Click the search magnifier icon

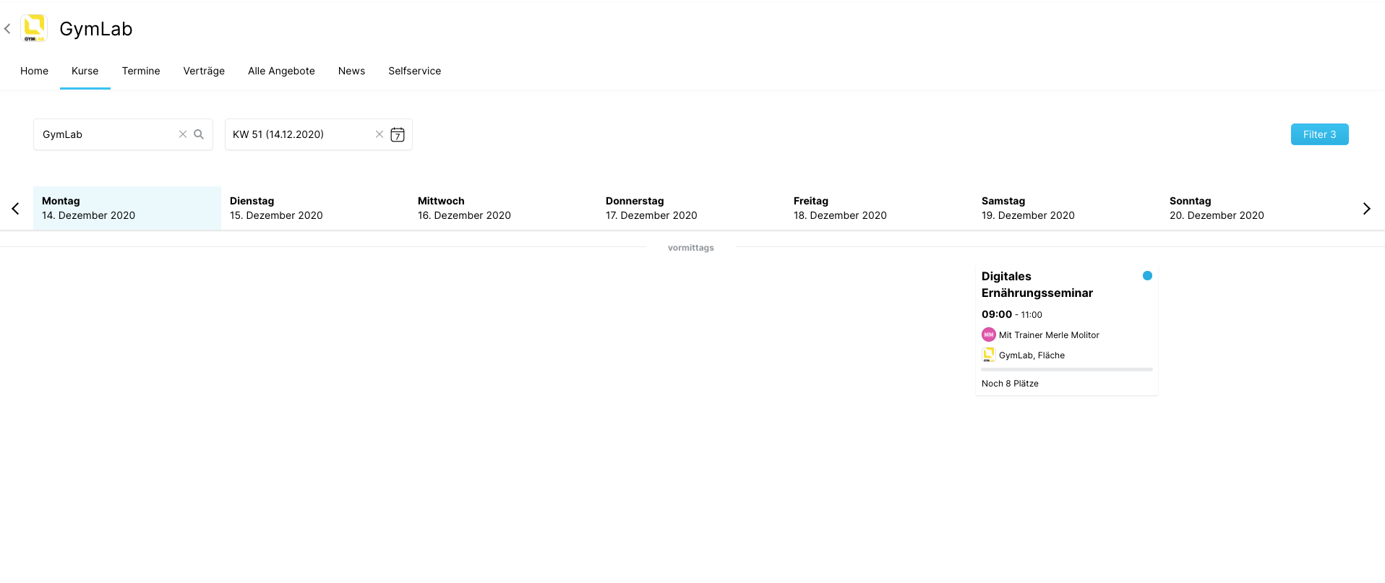(x=199, y=134)
